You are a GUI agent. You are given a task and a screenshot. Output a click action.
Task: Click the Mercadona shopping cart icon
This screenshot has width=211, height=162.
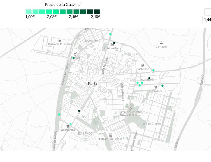click(156, 87)
